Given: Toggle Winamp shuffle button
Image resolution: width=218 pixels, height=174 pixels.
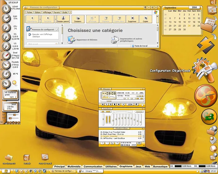Looking at the screenshot, I should (x=130, y=104).
